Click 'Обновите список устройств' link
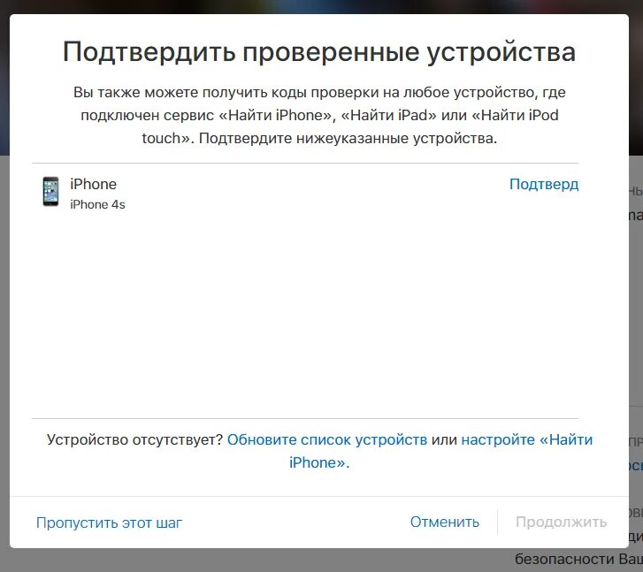Viewport: 643px width, 572px height. (327, 440)
